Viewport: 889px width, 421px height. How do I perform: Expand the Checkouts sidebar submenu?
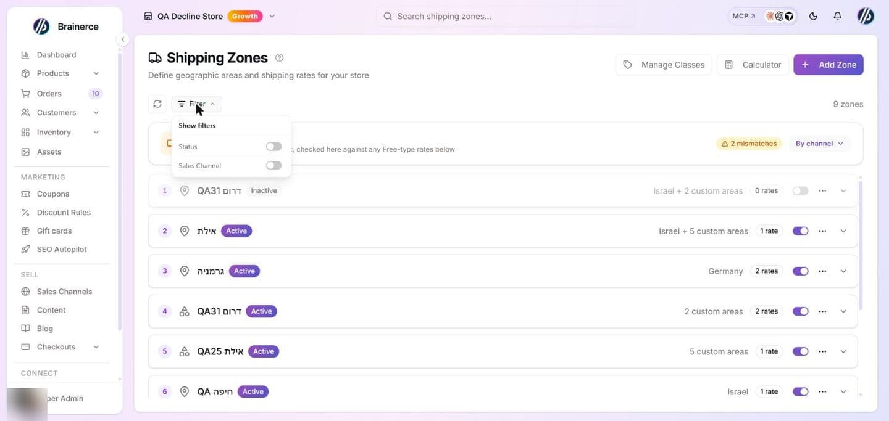click(x=96, y=347)
